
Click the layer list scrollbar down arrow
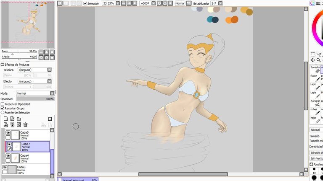[52, 176]
